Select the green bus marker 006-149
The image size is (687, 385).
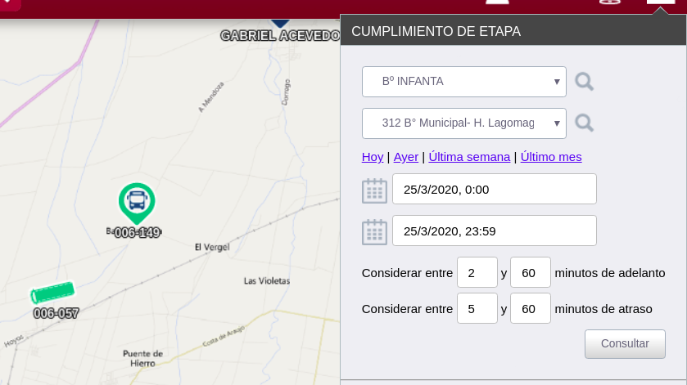click(137, 201)
